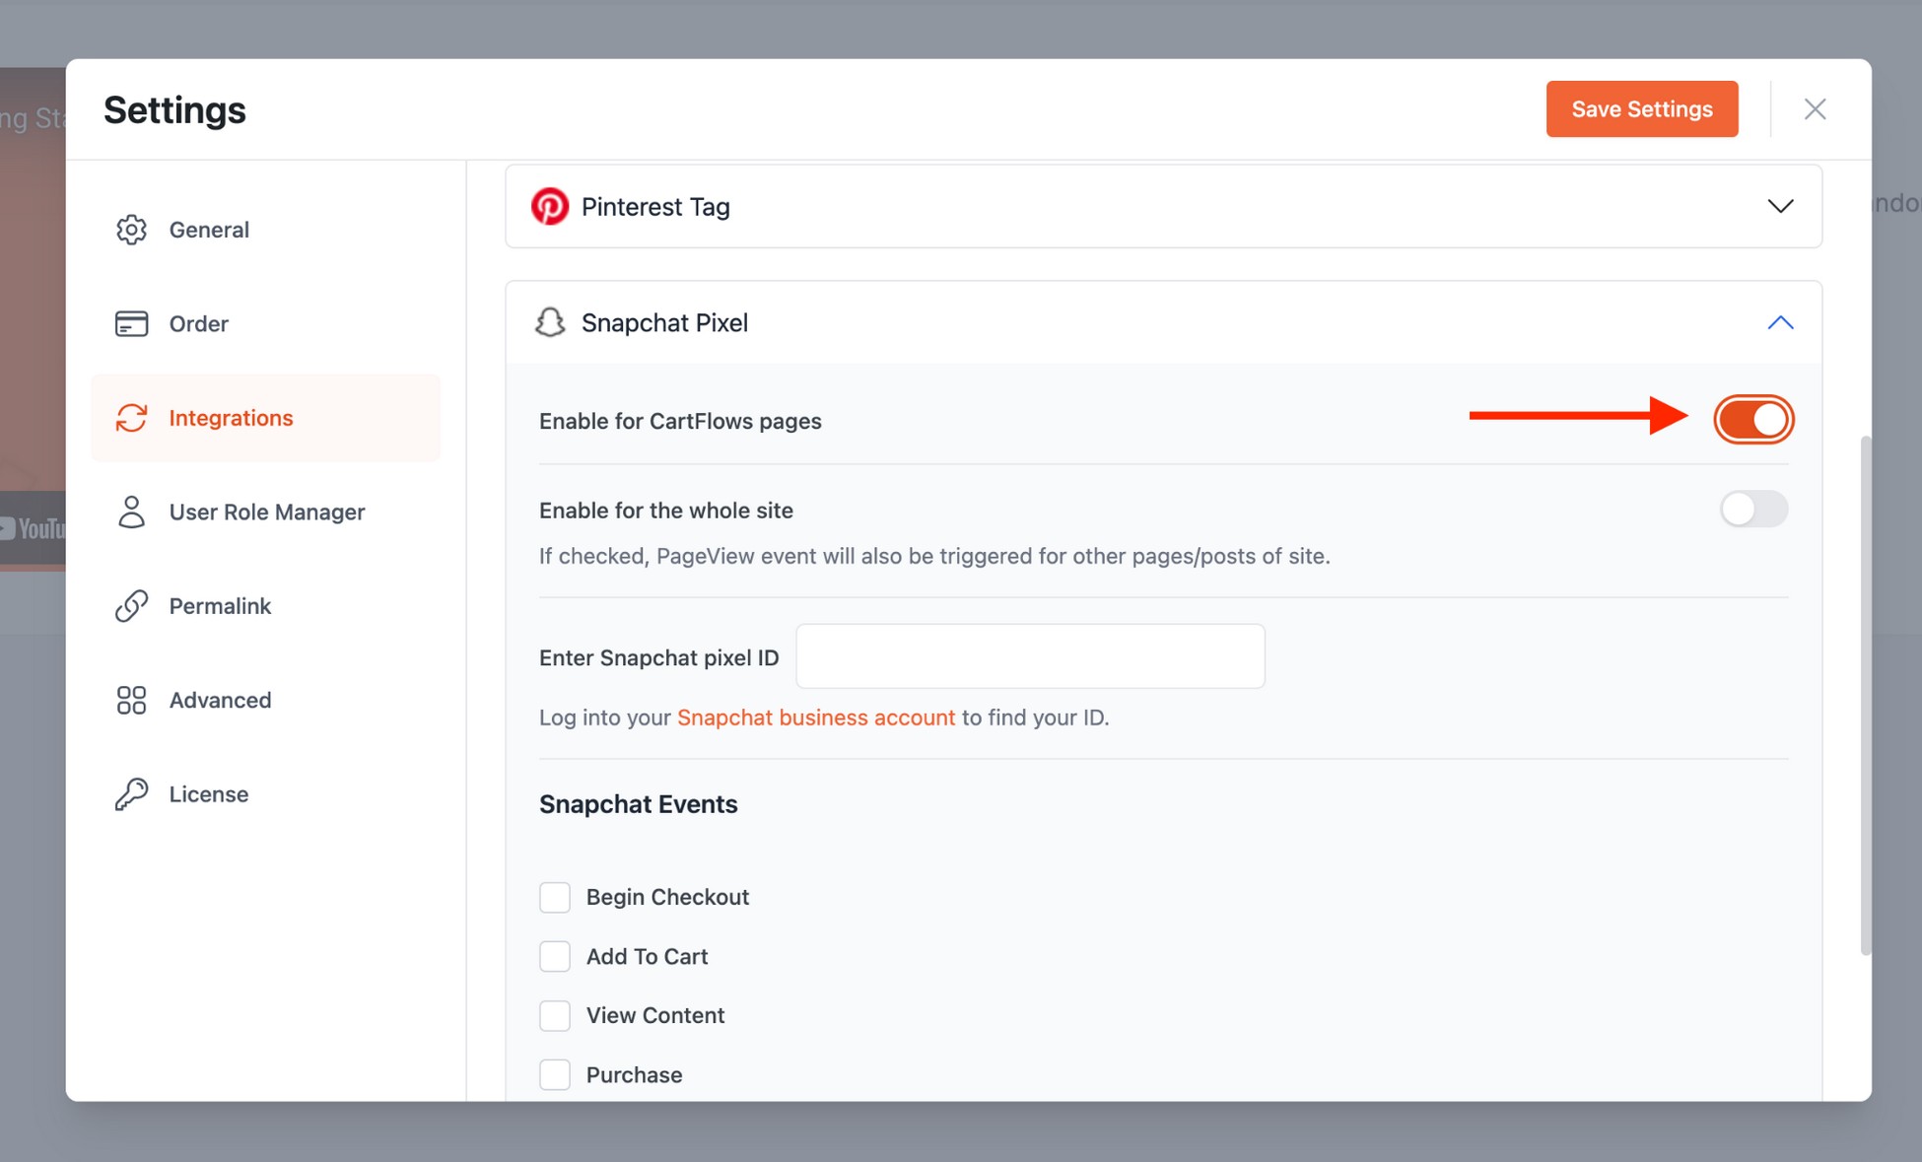
Task: Tick the Add To Cart checkbox
Action: pyautogui.click(x=555, y=956)
